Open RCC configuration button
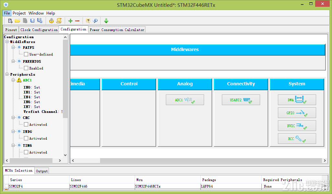 point(297,139)
